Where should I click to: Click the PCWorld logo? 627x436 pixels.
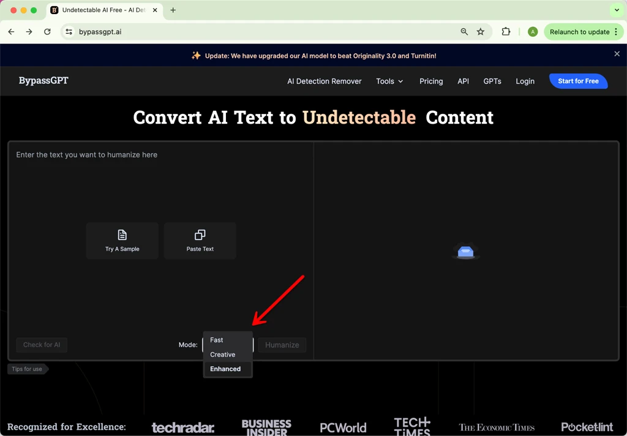(x=343, y=427)
